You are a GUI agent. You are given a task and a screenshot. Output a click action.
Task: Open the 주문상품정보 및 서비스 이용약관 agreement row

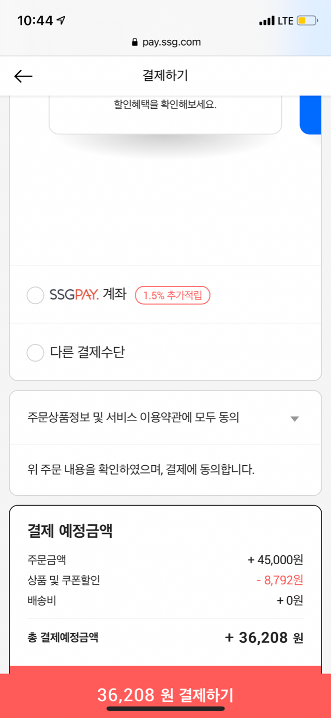[x=133, y=418]
